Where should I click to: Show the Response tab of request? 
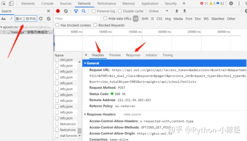click(x=133, y=55)
